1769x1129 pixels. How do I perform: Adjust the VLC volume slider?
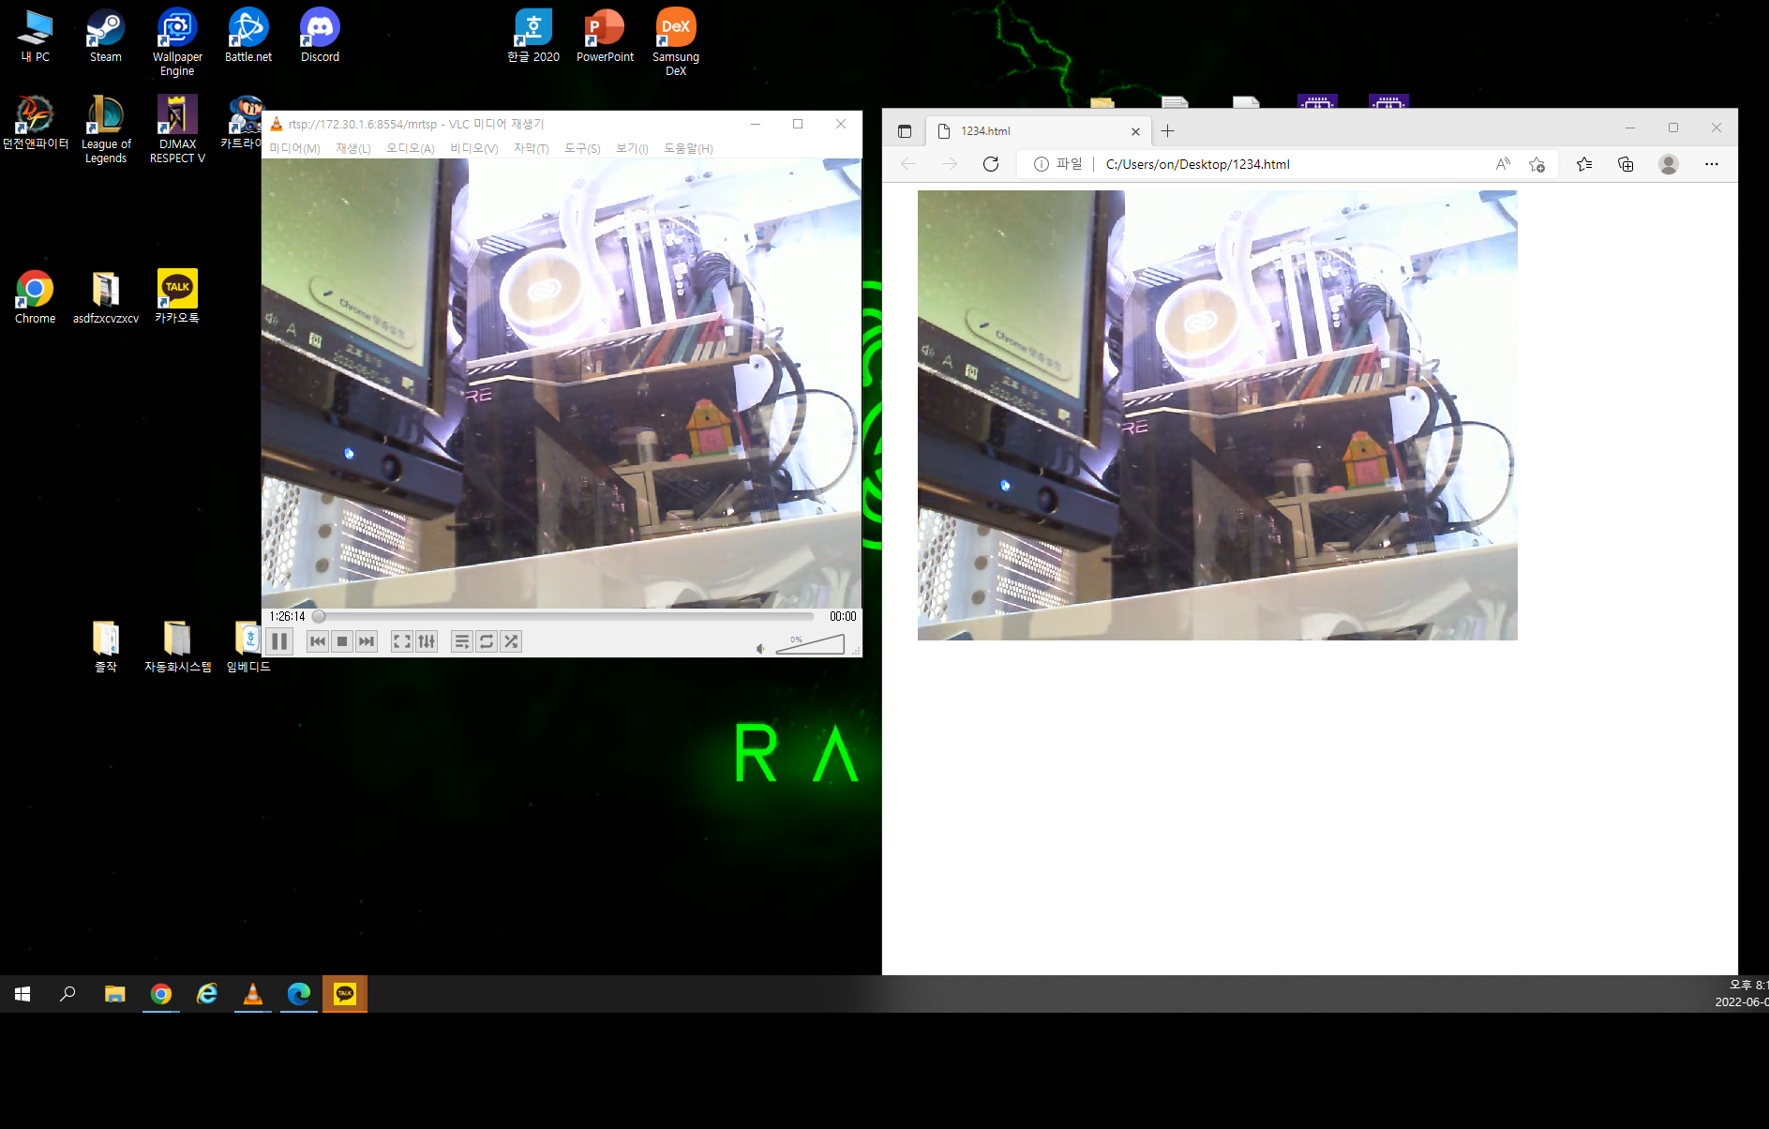coord(810,644)
